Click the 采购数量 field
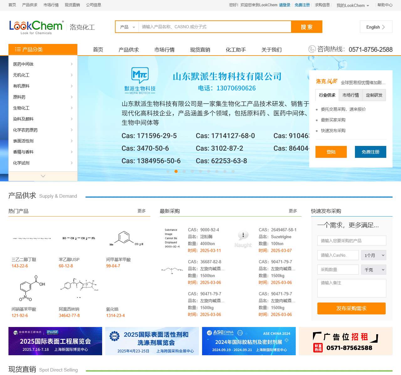401x375 pixels. point(338,270)
